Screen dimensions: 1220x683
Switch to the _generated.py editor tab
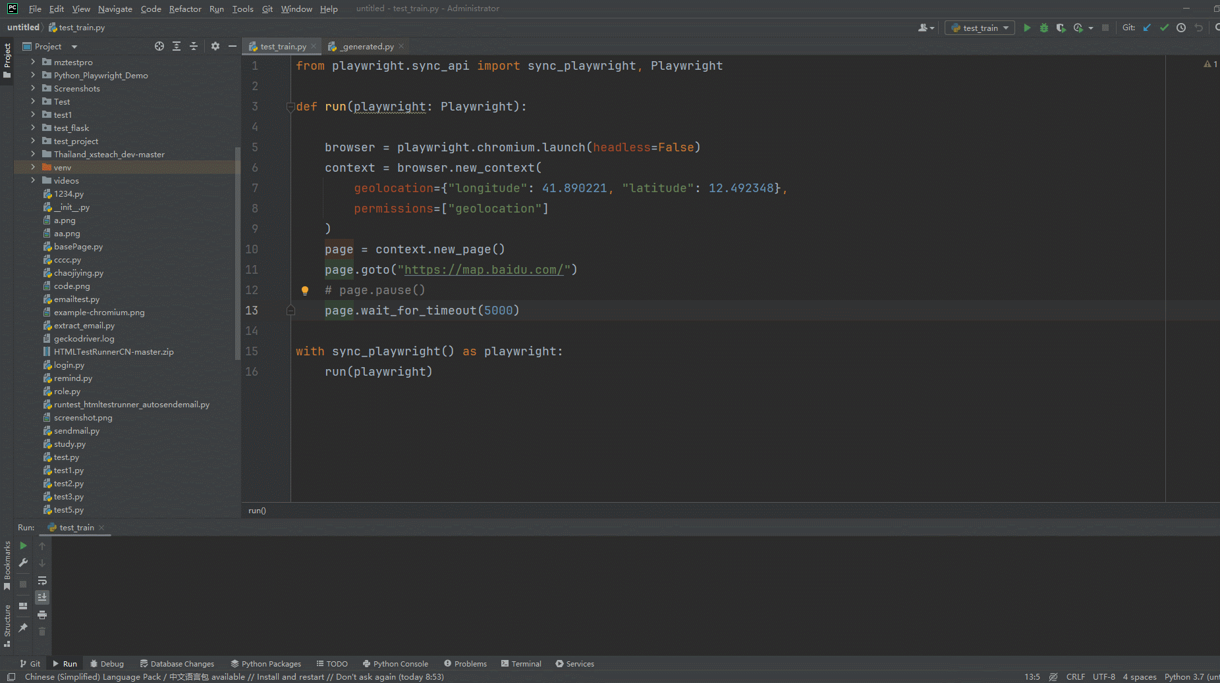(x=368, y=47)
